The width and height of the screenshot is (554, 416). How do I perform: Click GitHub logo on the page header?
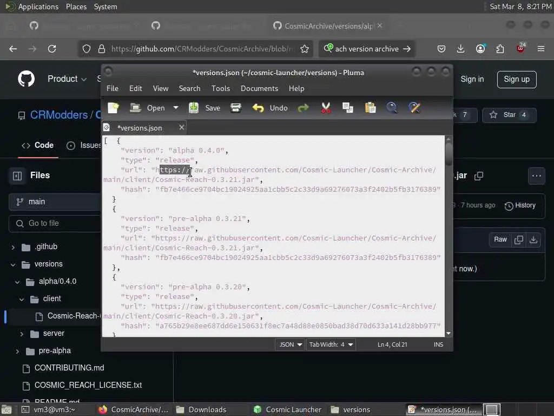(x=27, y=79)
